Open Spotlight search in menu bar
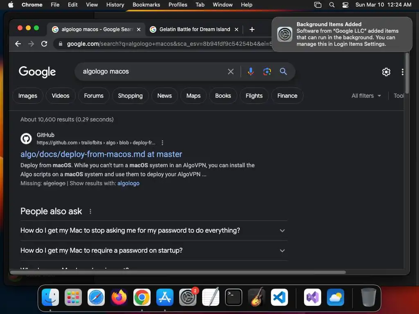The width and height of the screenshot is (419, 314). (x=331, y=5)
